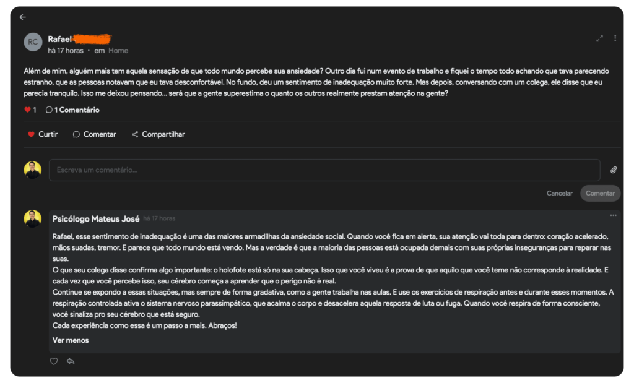Click Psicólogo Mateus José's avatar in the comment
The width and height of the screenshot is (634, 383).
(x=33, y=218)
